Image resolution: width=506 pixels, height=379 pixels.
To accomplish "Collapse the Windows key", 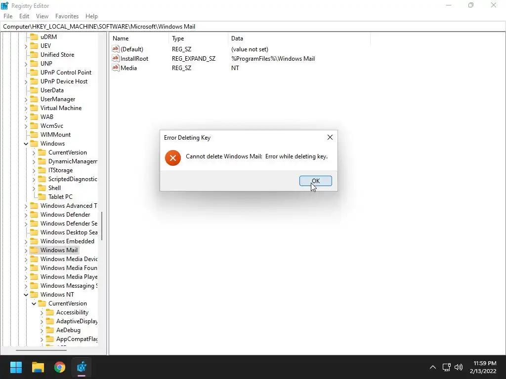I will [x=26, y=144].
